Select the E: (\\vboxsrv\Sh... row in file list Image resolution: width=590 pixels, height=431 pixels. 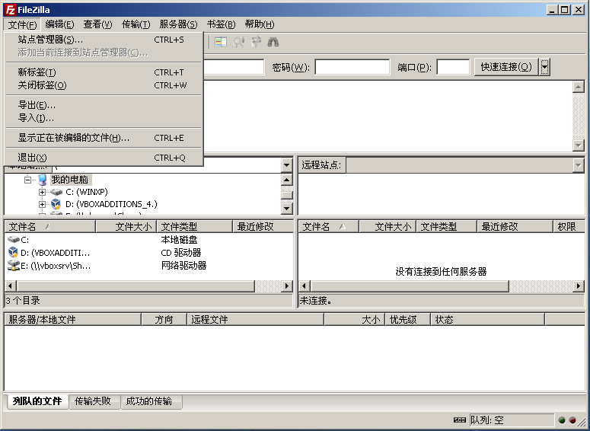coord(148,266)
